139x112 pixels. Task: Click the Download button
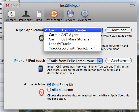tap(119, 30)
